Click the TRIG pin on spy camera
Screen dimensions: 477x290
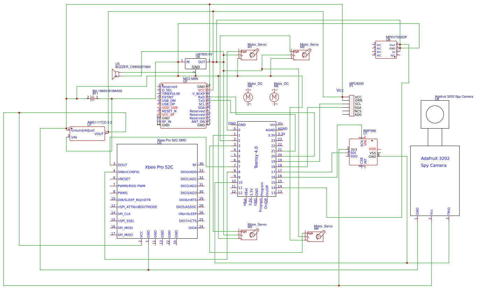pyautogui.click(x=449, y=211)
